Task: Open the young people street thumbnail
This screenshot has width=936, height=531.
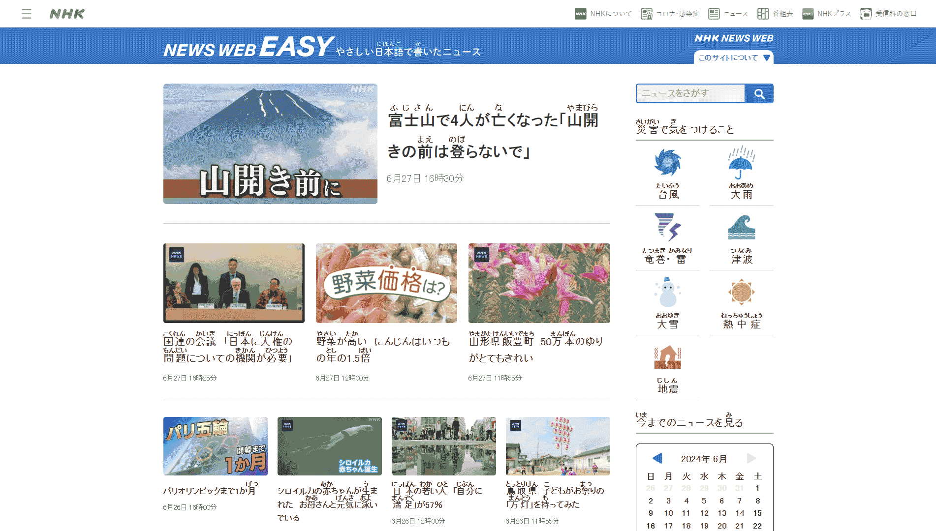Action: click(444, 446)
